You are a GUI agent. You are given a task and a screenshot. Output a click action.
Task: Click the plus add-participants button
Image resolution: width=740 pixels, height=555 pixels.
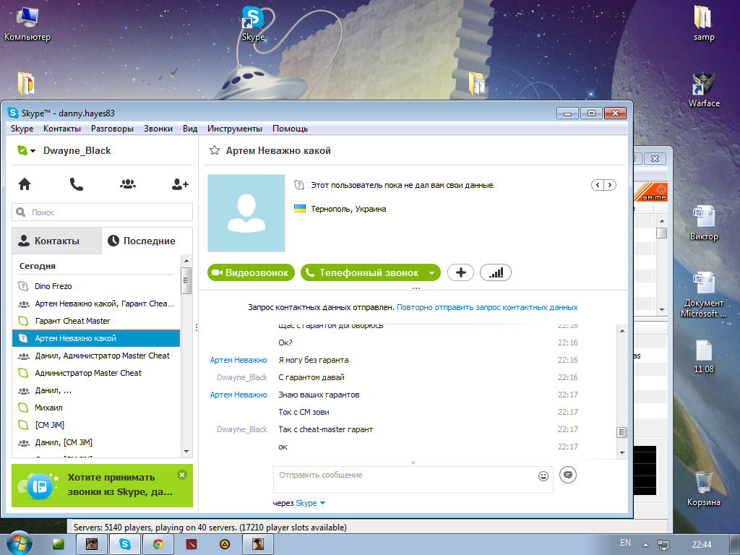(x=460, y=272)
